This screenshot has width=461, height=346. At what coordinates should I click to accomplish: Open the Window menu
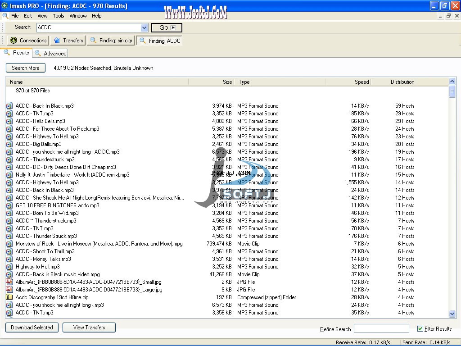(x=78, y=16)
